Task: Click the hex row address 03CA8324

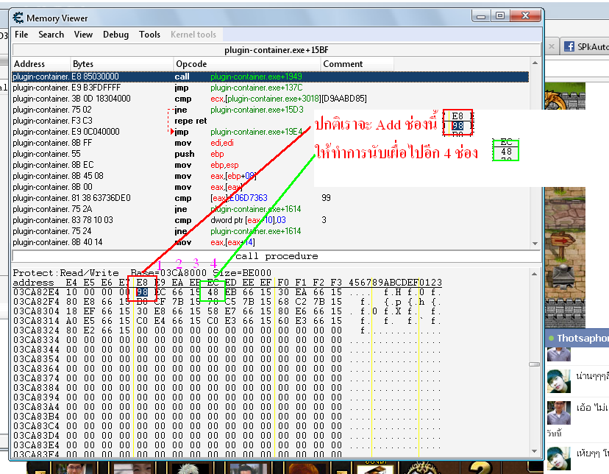Action: pyautogui.click(x=36, y=330)
